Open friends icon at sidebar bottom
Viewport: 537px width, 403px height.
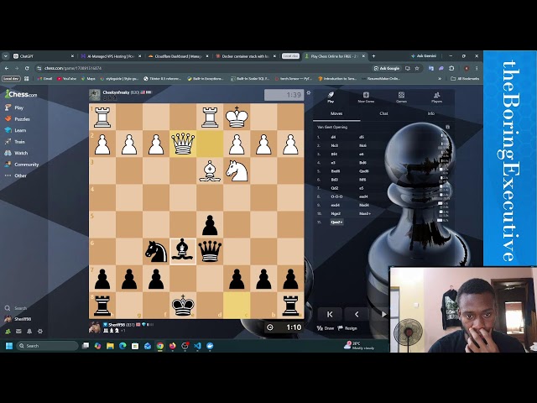click(8, 331)
